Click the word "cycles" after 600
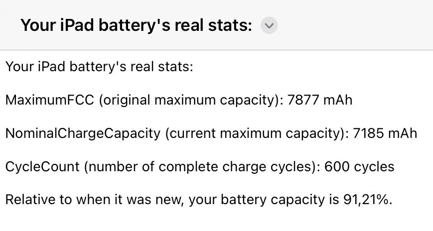This screenshot has width=433, height=231. tap(374, 166)
